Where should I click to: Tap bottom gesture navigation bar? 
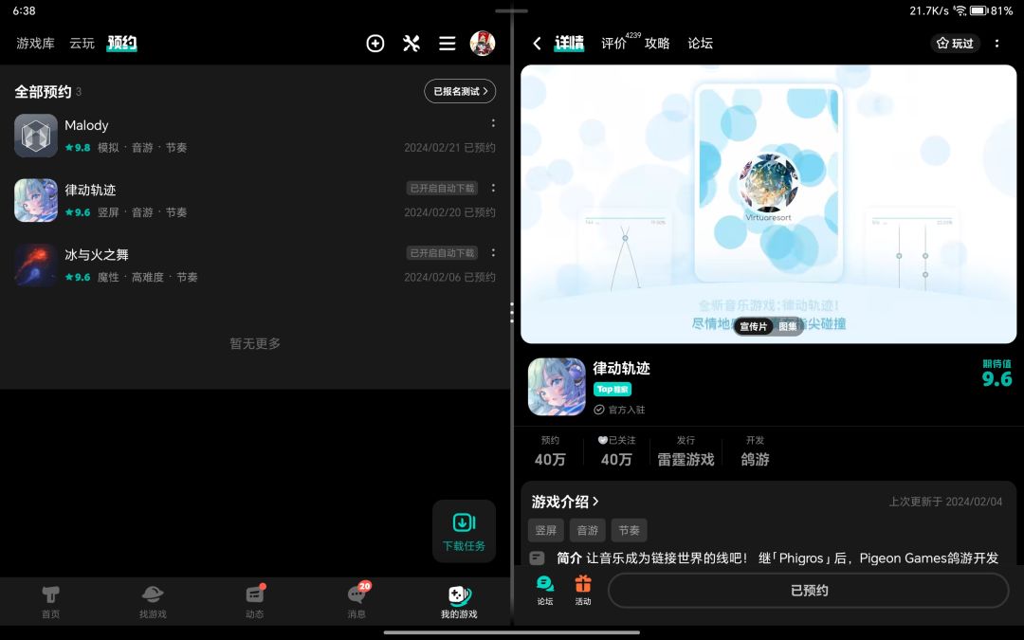tap(512, 632)
